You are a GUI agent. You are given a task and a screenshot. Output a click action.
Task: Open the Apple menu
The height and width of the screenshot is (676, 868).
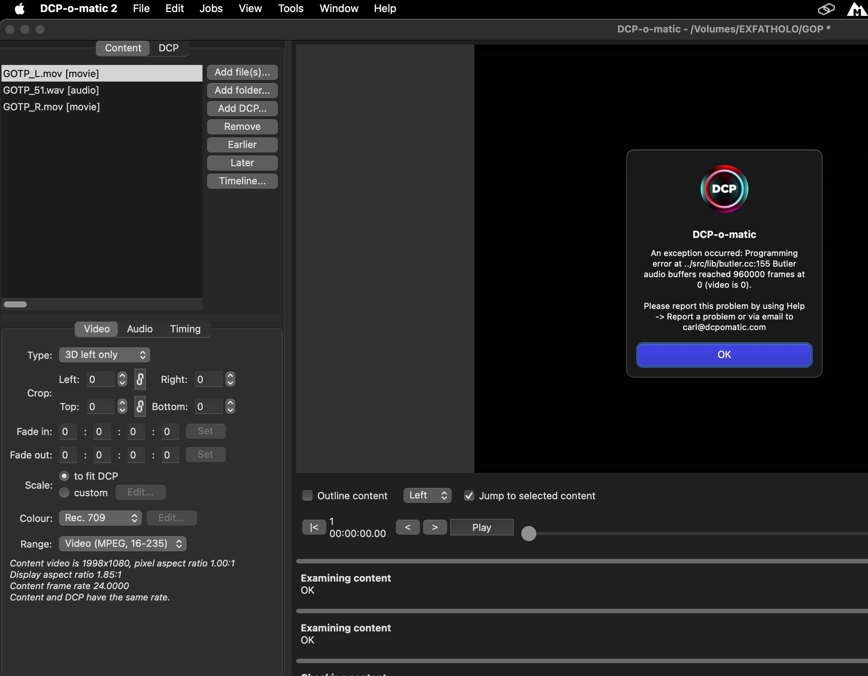click(19, 8)
